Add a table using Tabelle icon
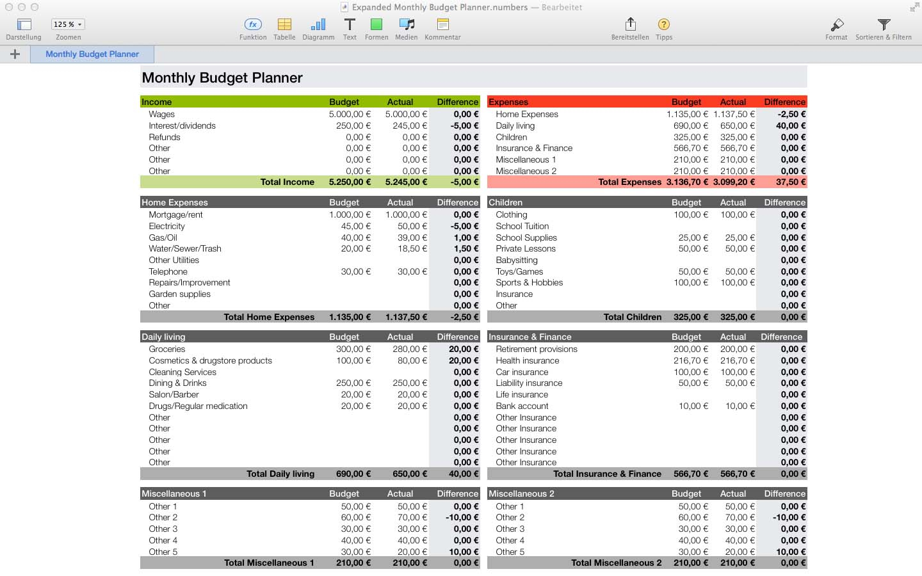Screen dimensions: 922x576 [x=284, y=25]
